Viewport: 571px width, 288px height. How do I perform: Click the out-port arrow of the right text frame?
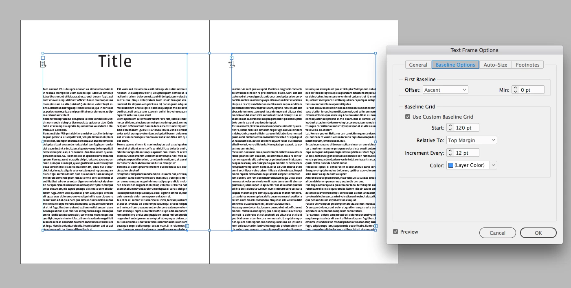tap(376, 226)
